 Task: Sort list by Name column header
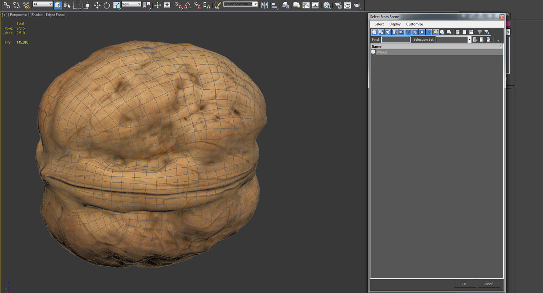click(x=436, y=47)
